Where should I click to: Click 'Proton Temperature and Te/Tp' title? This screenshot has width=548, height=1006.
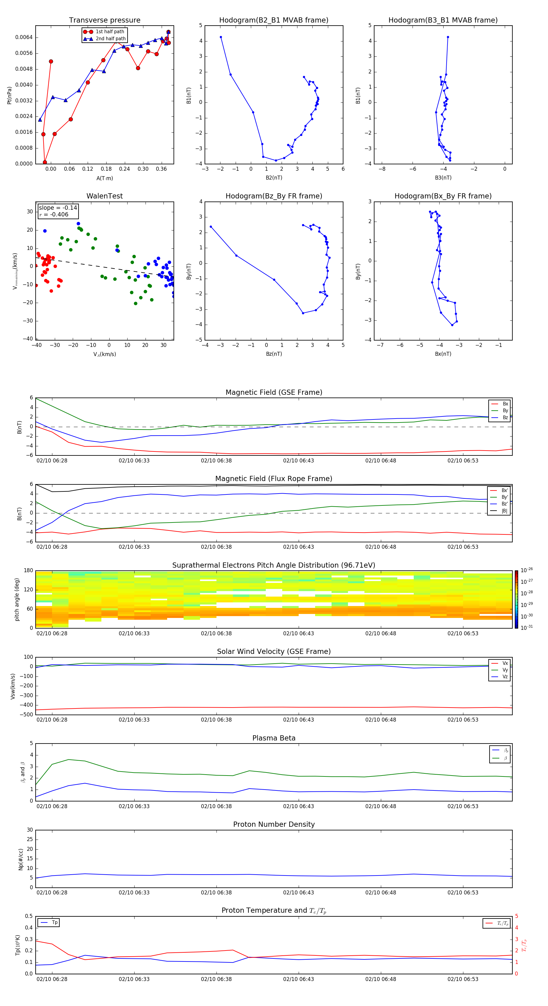[x=274, y=910]
